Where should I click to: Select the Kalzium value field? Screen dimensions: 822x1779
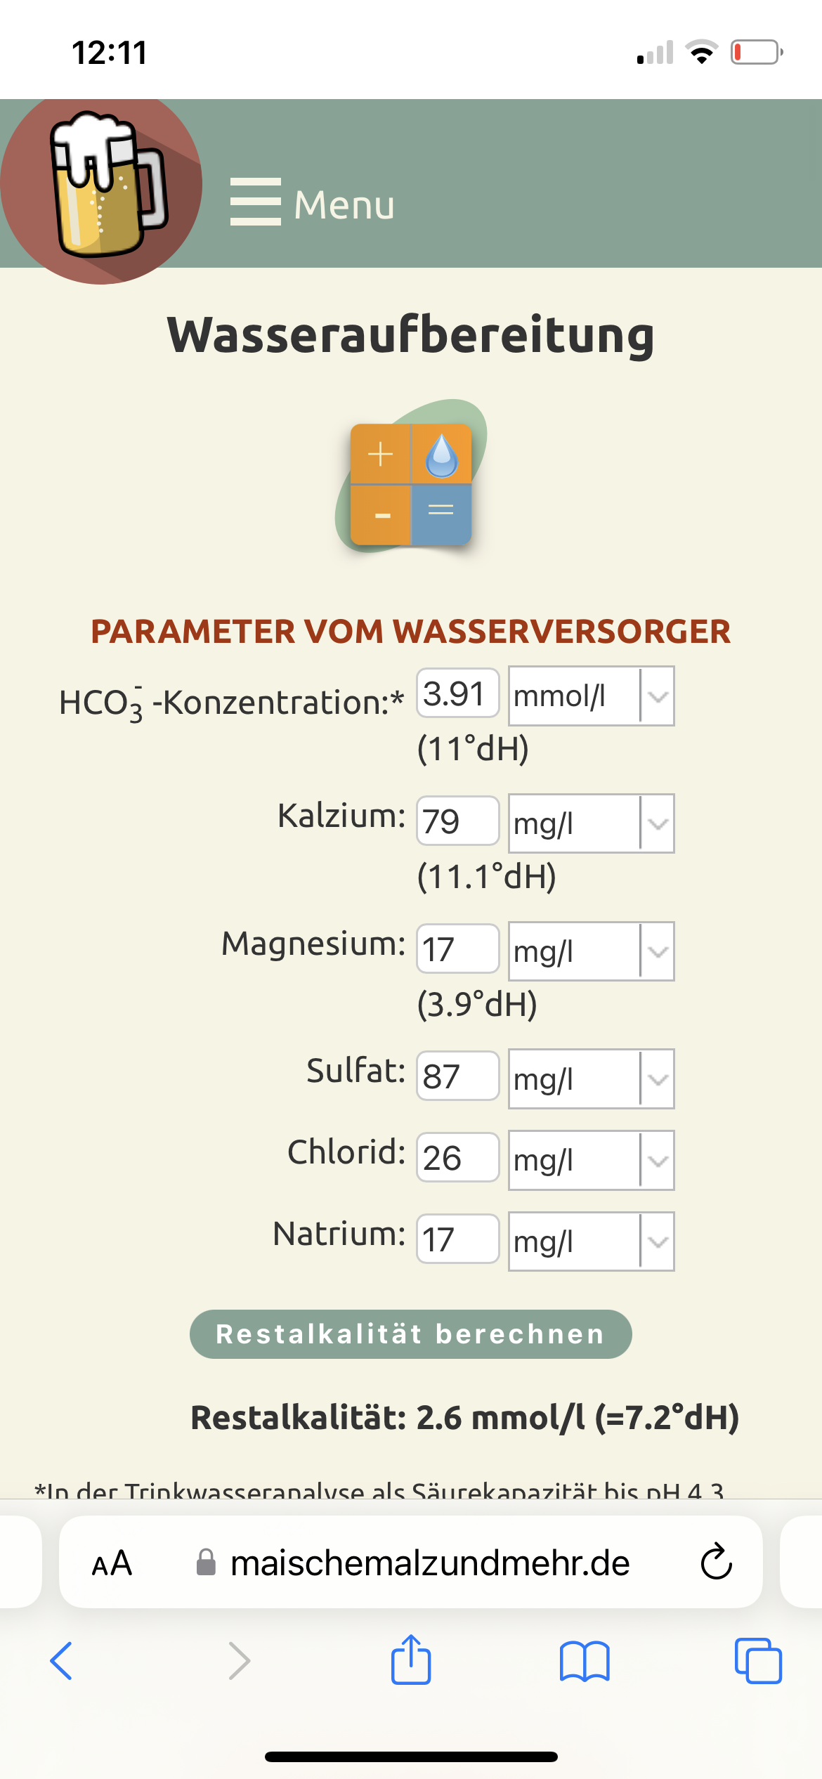[457, 821]
